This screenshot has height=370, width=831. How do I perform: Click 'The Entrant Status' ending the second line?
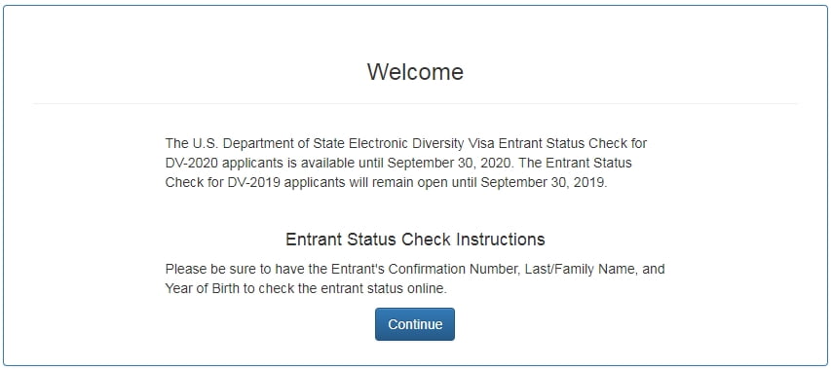[x=586, y=163]
